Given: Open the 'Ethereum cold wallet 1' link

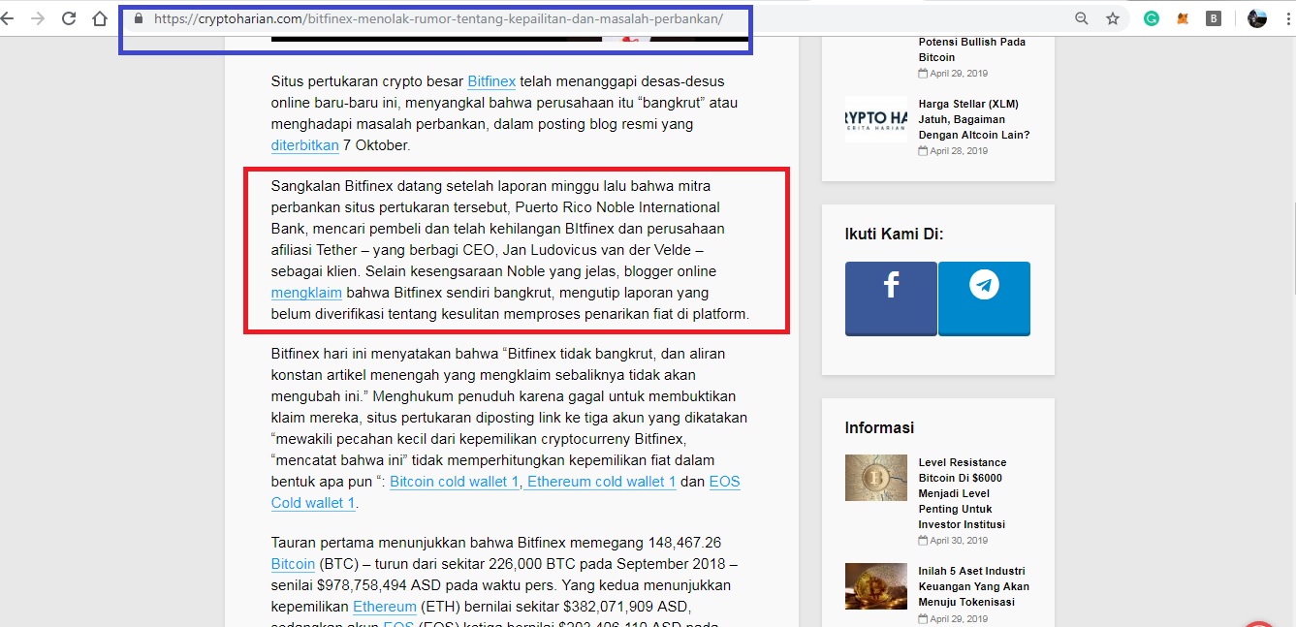Looking at the screenshot, I should [x=601, y=482].
